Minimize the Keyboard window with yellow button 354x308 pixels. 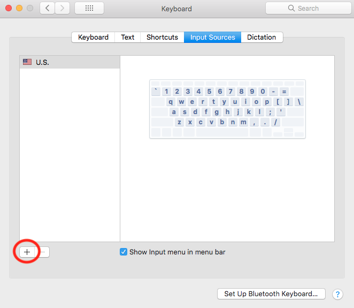tap(19, 9)
